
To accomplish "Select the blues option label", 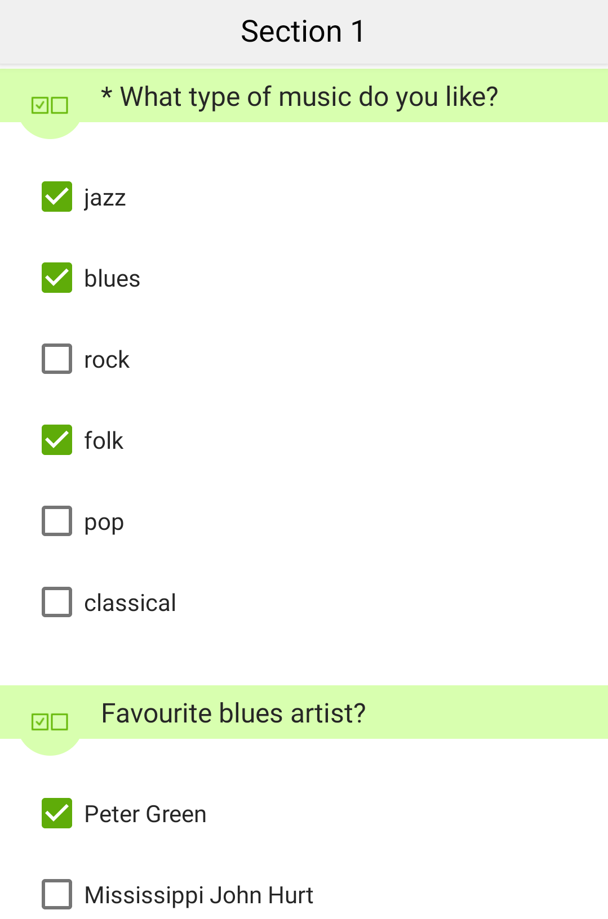I will [112, 278].
